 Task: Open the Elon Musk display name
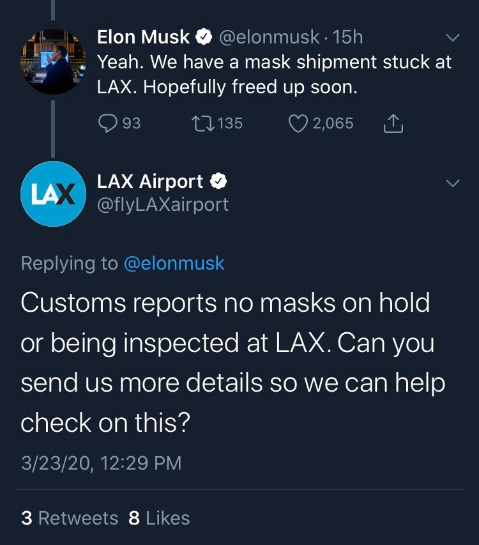click(x=143, y=38)
